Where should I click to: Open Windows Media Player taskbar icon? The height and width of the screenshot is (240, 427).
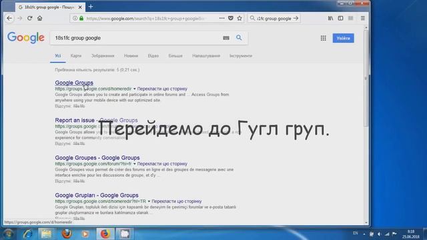point(85,234)
